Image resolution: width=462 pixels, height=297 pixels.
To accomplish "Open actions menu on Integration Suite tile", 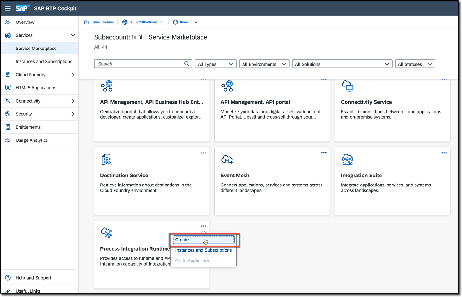I will point(444,153).
